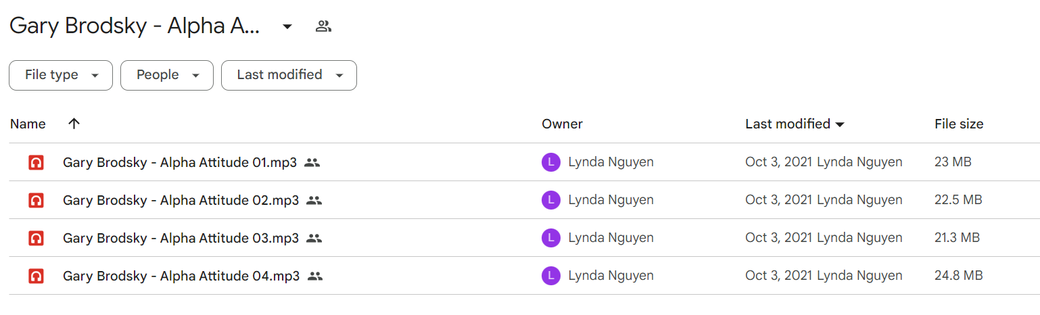1040x315 pixels.
Task: Click the audio file icon for Alpha Attitude 04.mp3
Action: (x=37, y=276)
